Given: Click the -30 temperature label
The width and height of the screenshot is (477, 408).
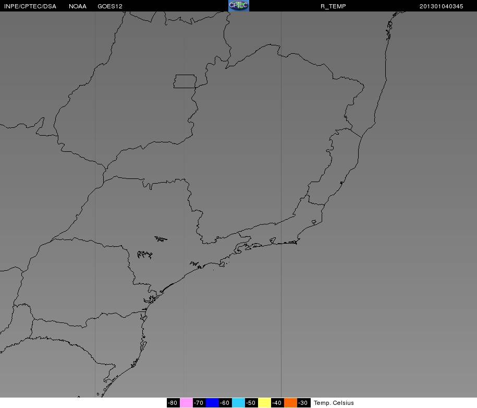Looking at the screenshot, I should [303, 403].
